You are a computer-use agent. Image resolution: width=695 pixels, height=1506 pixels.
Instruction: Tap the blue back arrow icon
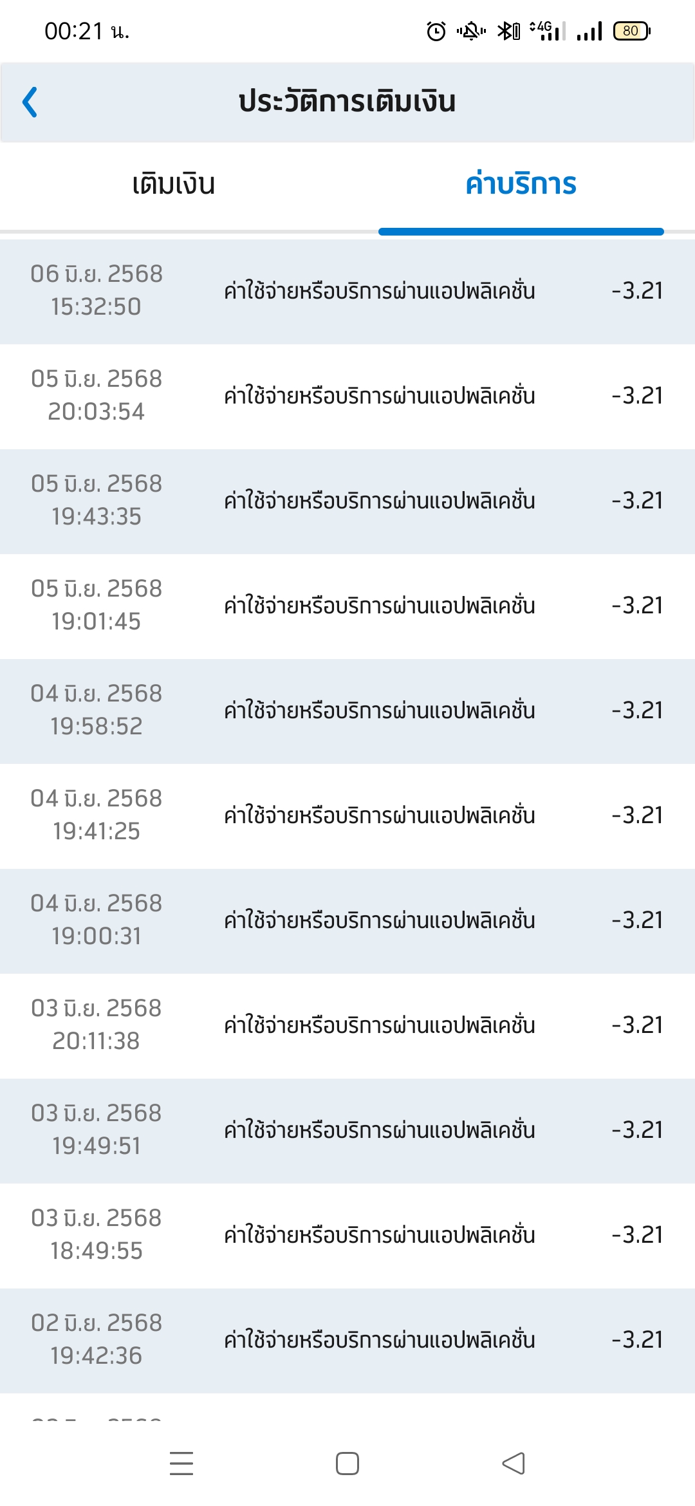point(30,102)
